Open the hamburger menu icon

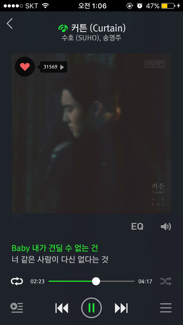pyautogui.click(x=166, y=308)
